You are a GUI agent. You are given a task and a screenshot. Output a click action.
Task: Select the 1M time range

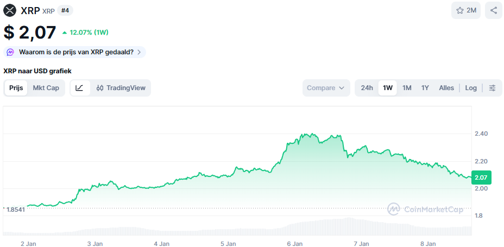pos(407,88)
